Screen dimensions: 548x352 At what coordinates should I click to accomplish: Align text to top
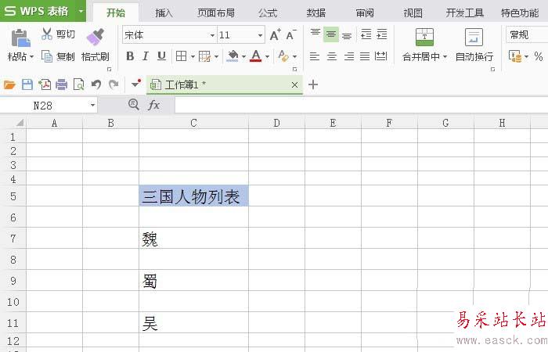coord(315,34)
